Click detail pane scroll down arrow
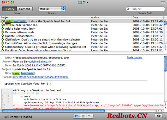 [165, 107]
